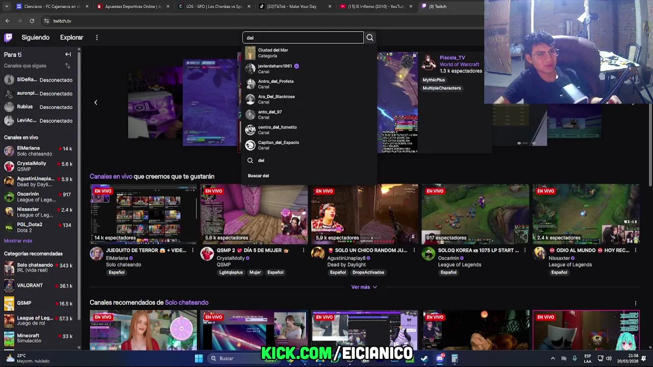
Task: Switch to El Infierno YouTube tab
Action: pyautogui.click(x=376, y=7)
